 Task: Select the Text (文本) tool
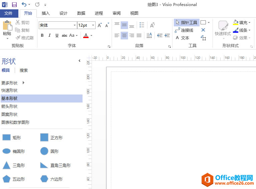coord(182,38)
